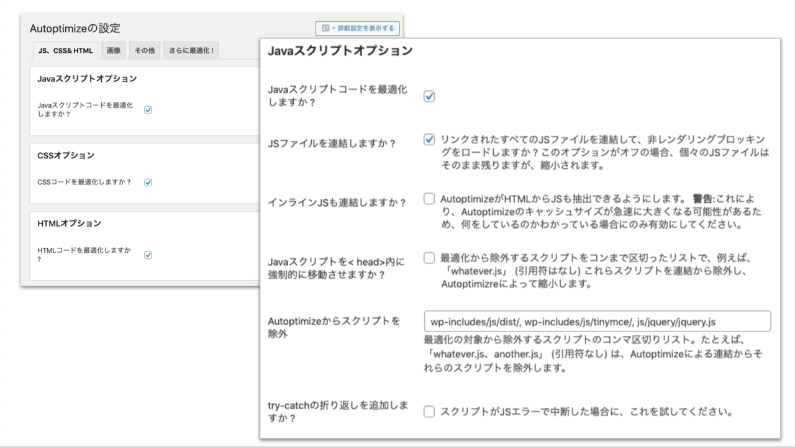
Task: Enable インラインJSも連結しますか checkbox
Action: pyautogui.click(x=429, y=199)
